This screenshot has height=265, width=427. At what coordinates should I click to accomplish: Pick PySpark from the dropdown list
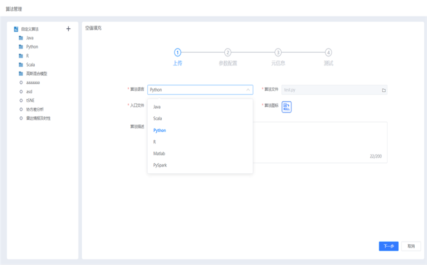click(x=160, y=165)
